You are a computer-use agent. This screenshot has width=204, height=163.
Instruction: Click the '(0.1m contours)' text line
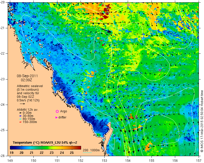(28, 90)
